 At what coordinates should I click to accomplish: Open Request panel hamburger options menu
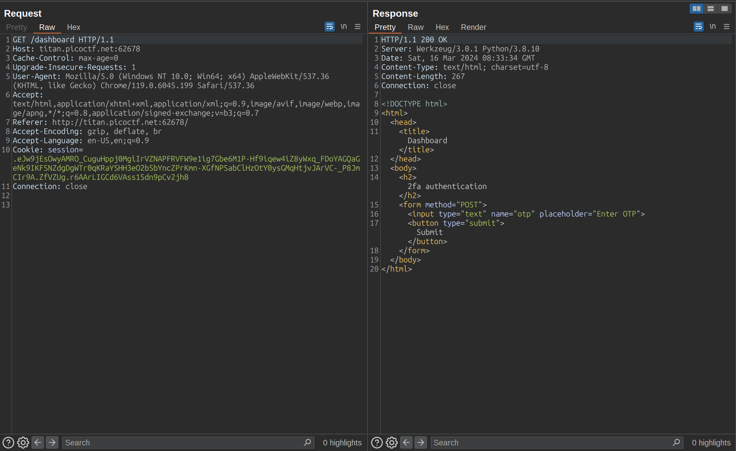click(358, 27)
